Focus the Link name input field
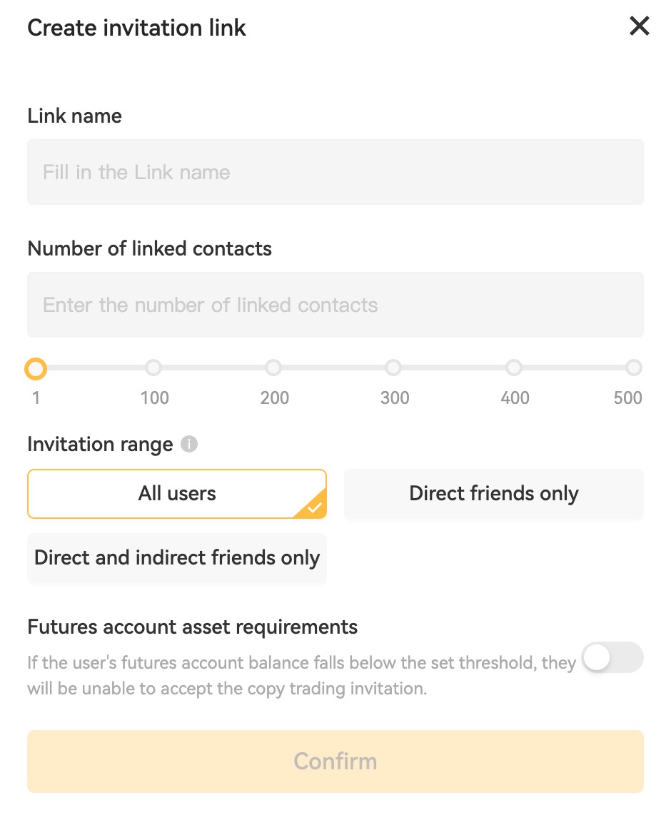 [x=335, y=172]
